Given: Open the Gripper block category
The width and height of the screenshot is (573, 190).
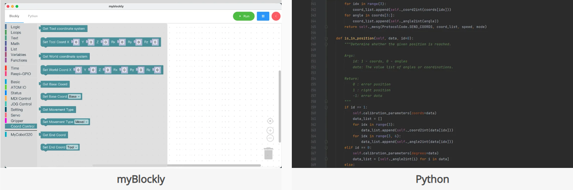Looking at the screenshot, I should pyautogui.click(x=17, y=121).
